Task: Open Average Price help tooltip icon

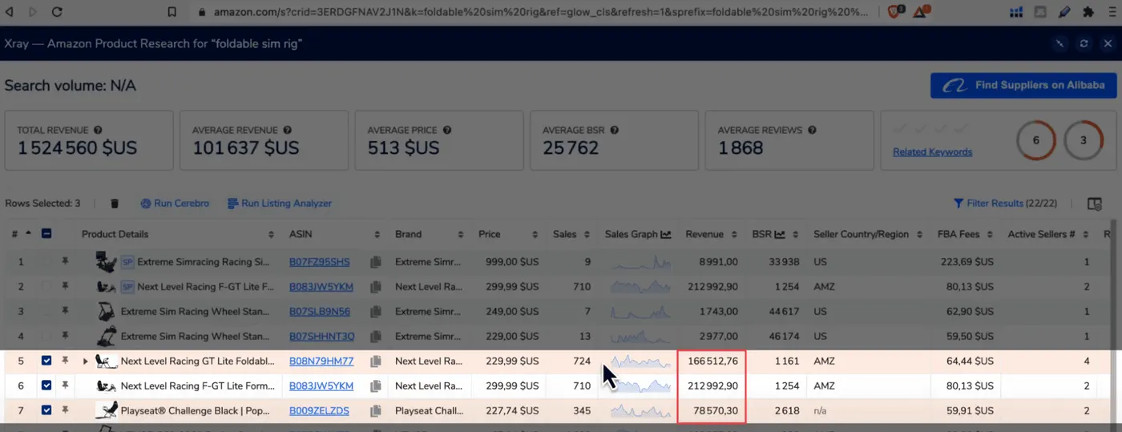Action: pos(447,130)
